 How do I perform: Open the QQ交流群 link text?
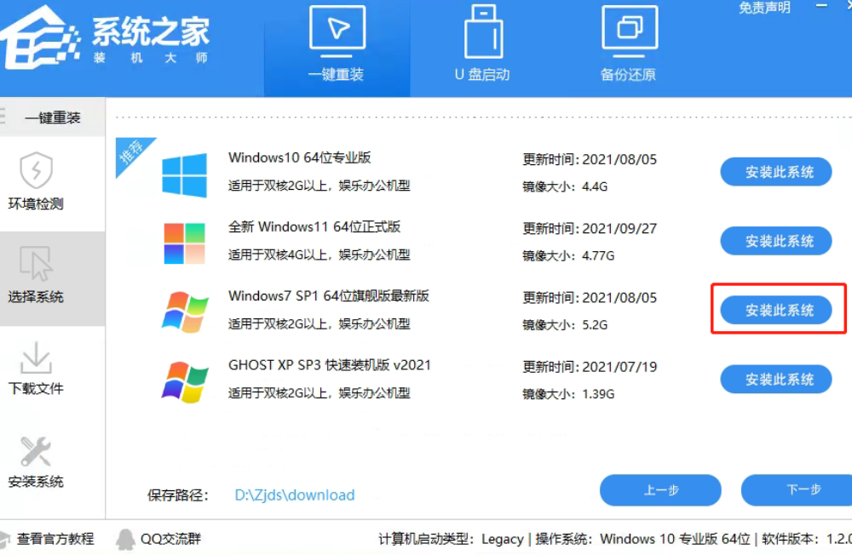click(170, 539)
